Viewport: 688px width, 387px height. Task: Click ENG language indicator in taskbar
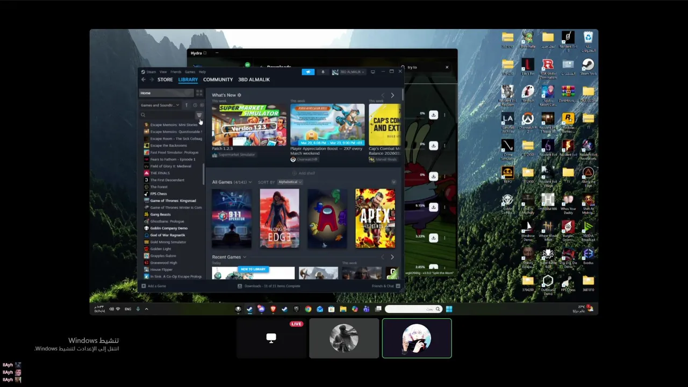128,309
